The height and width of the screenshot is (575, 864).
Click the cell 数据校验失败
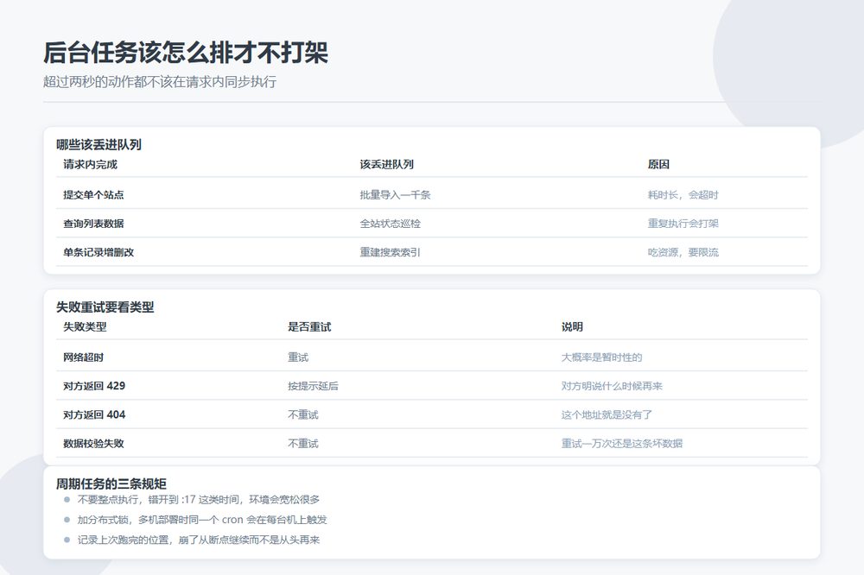click(93, 443)
